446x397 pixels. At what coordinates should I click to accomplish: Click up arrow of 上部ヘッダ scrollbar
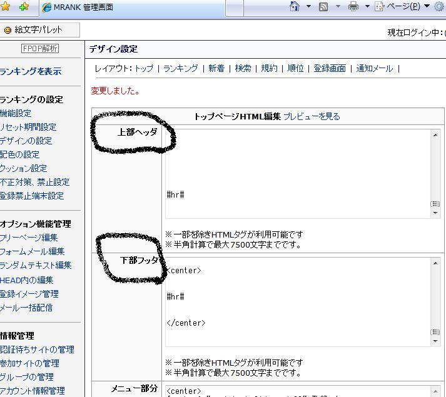(x=435, y=135)
